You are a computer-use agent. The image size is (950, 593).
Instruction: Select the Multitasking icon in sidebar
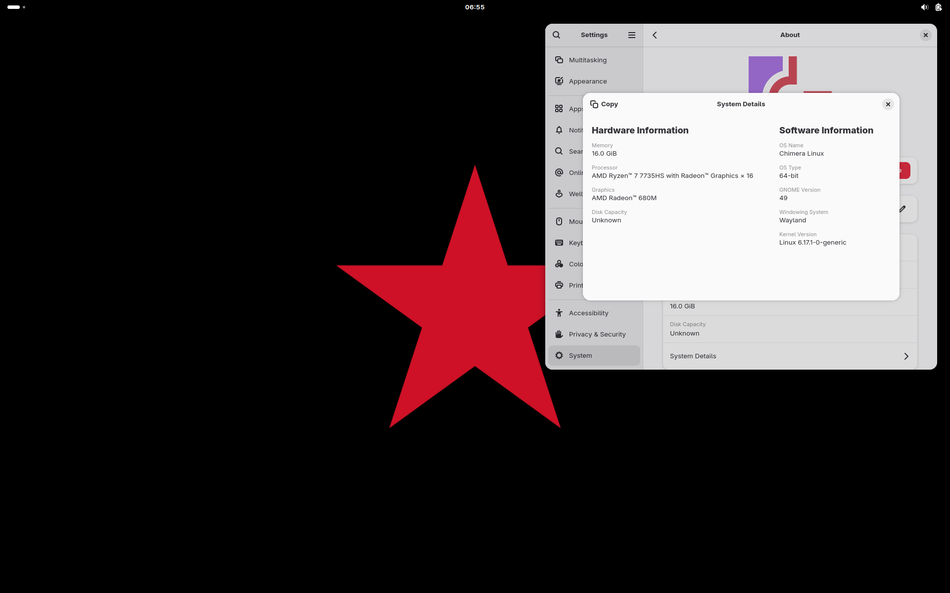[x=559, y=60]
